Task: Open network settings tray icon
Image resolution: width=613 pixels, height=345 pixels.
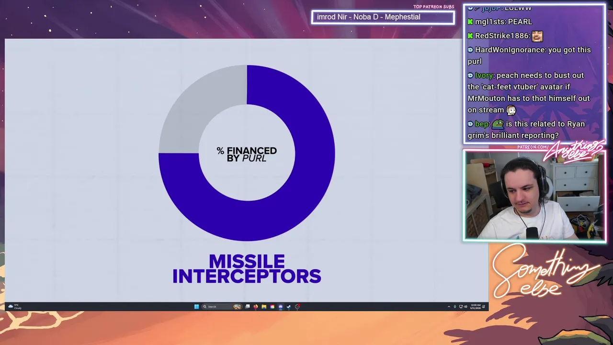Action: point(461,307)
